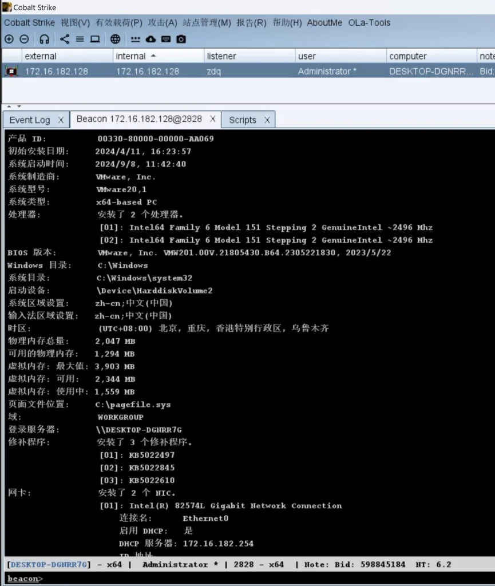Open keystrokes keyboard icon
495x586 pixels.
tap(166, 39)
